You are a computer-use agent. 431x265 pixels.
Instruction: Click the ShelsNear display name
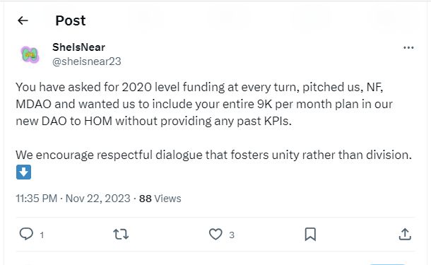[x=78, y=47]
